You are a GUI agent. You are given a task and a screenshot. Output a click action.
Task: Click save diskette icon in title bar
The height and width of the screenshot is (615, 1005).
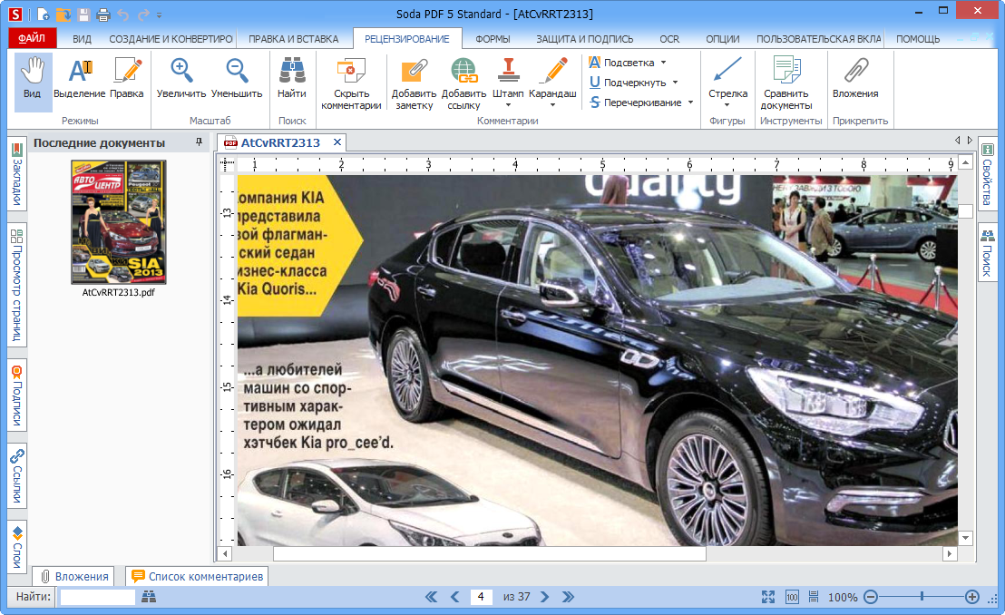coord(83,15)
